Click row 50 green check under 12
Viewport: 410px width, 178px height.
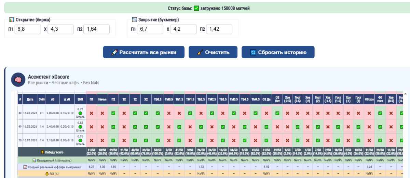[x=135, y=140]
